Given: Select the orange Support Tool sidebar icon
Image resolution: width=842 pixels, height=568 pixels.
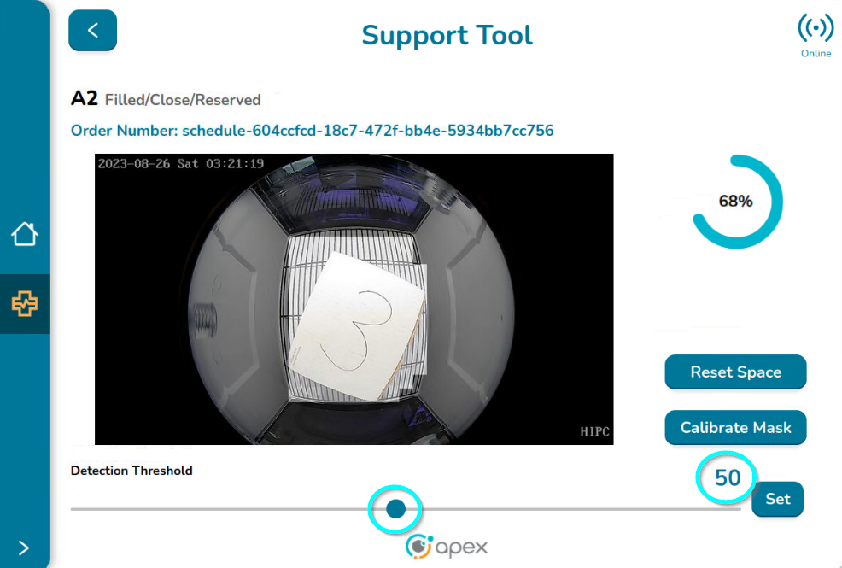Looking at the screenshot, I should pyautogui.click(x=24, y=303).
